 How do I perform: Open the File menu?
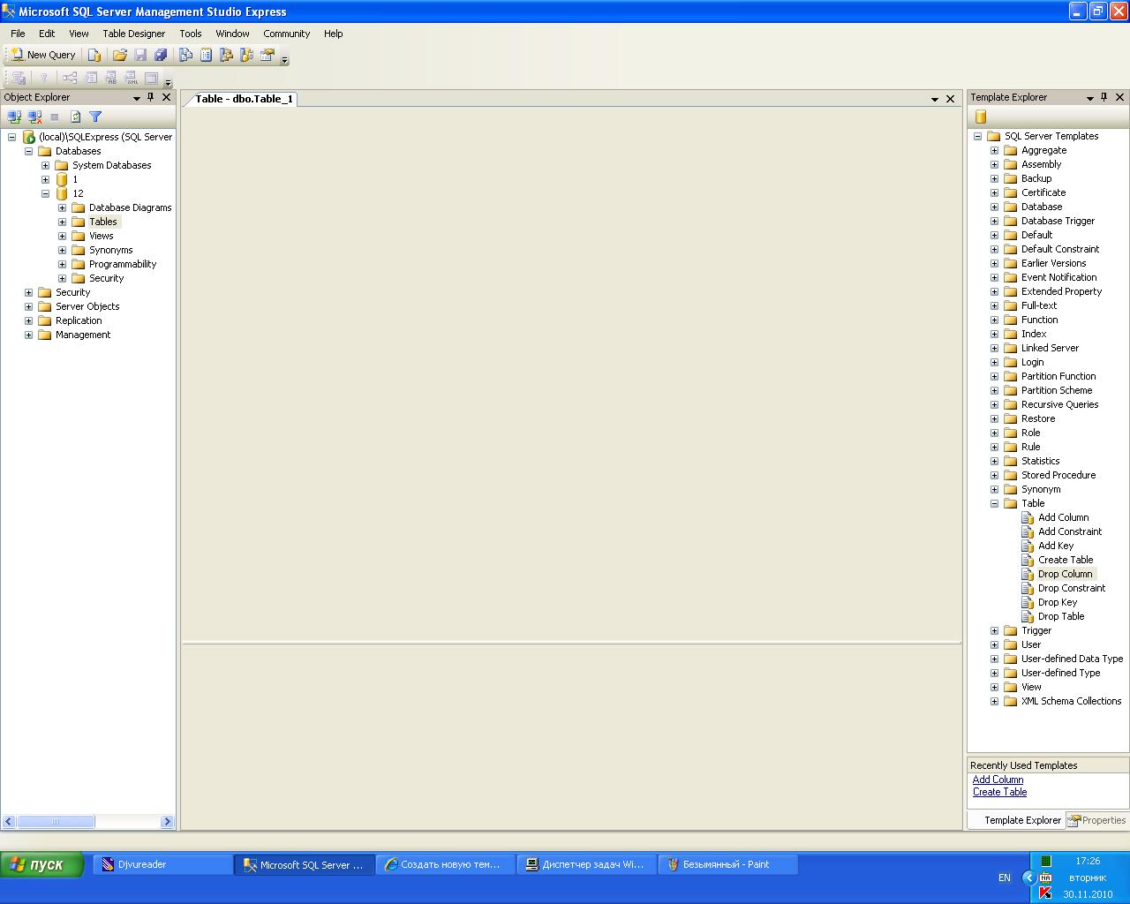[18, 34]
